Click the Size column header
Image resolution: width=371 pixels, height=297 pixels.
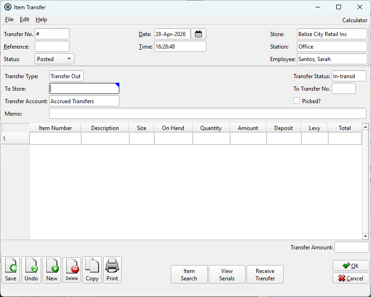point(142,128)
